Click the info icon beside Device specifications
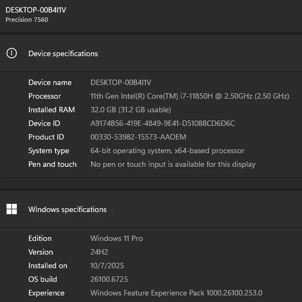 pos(11,53)
